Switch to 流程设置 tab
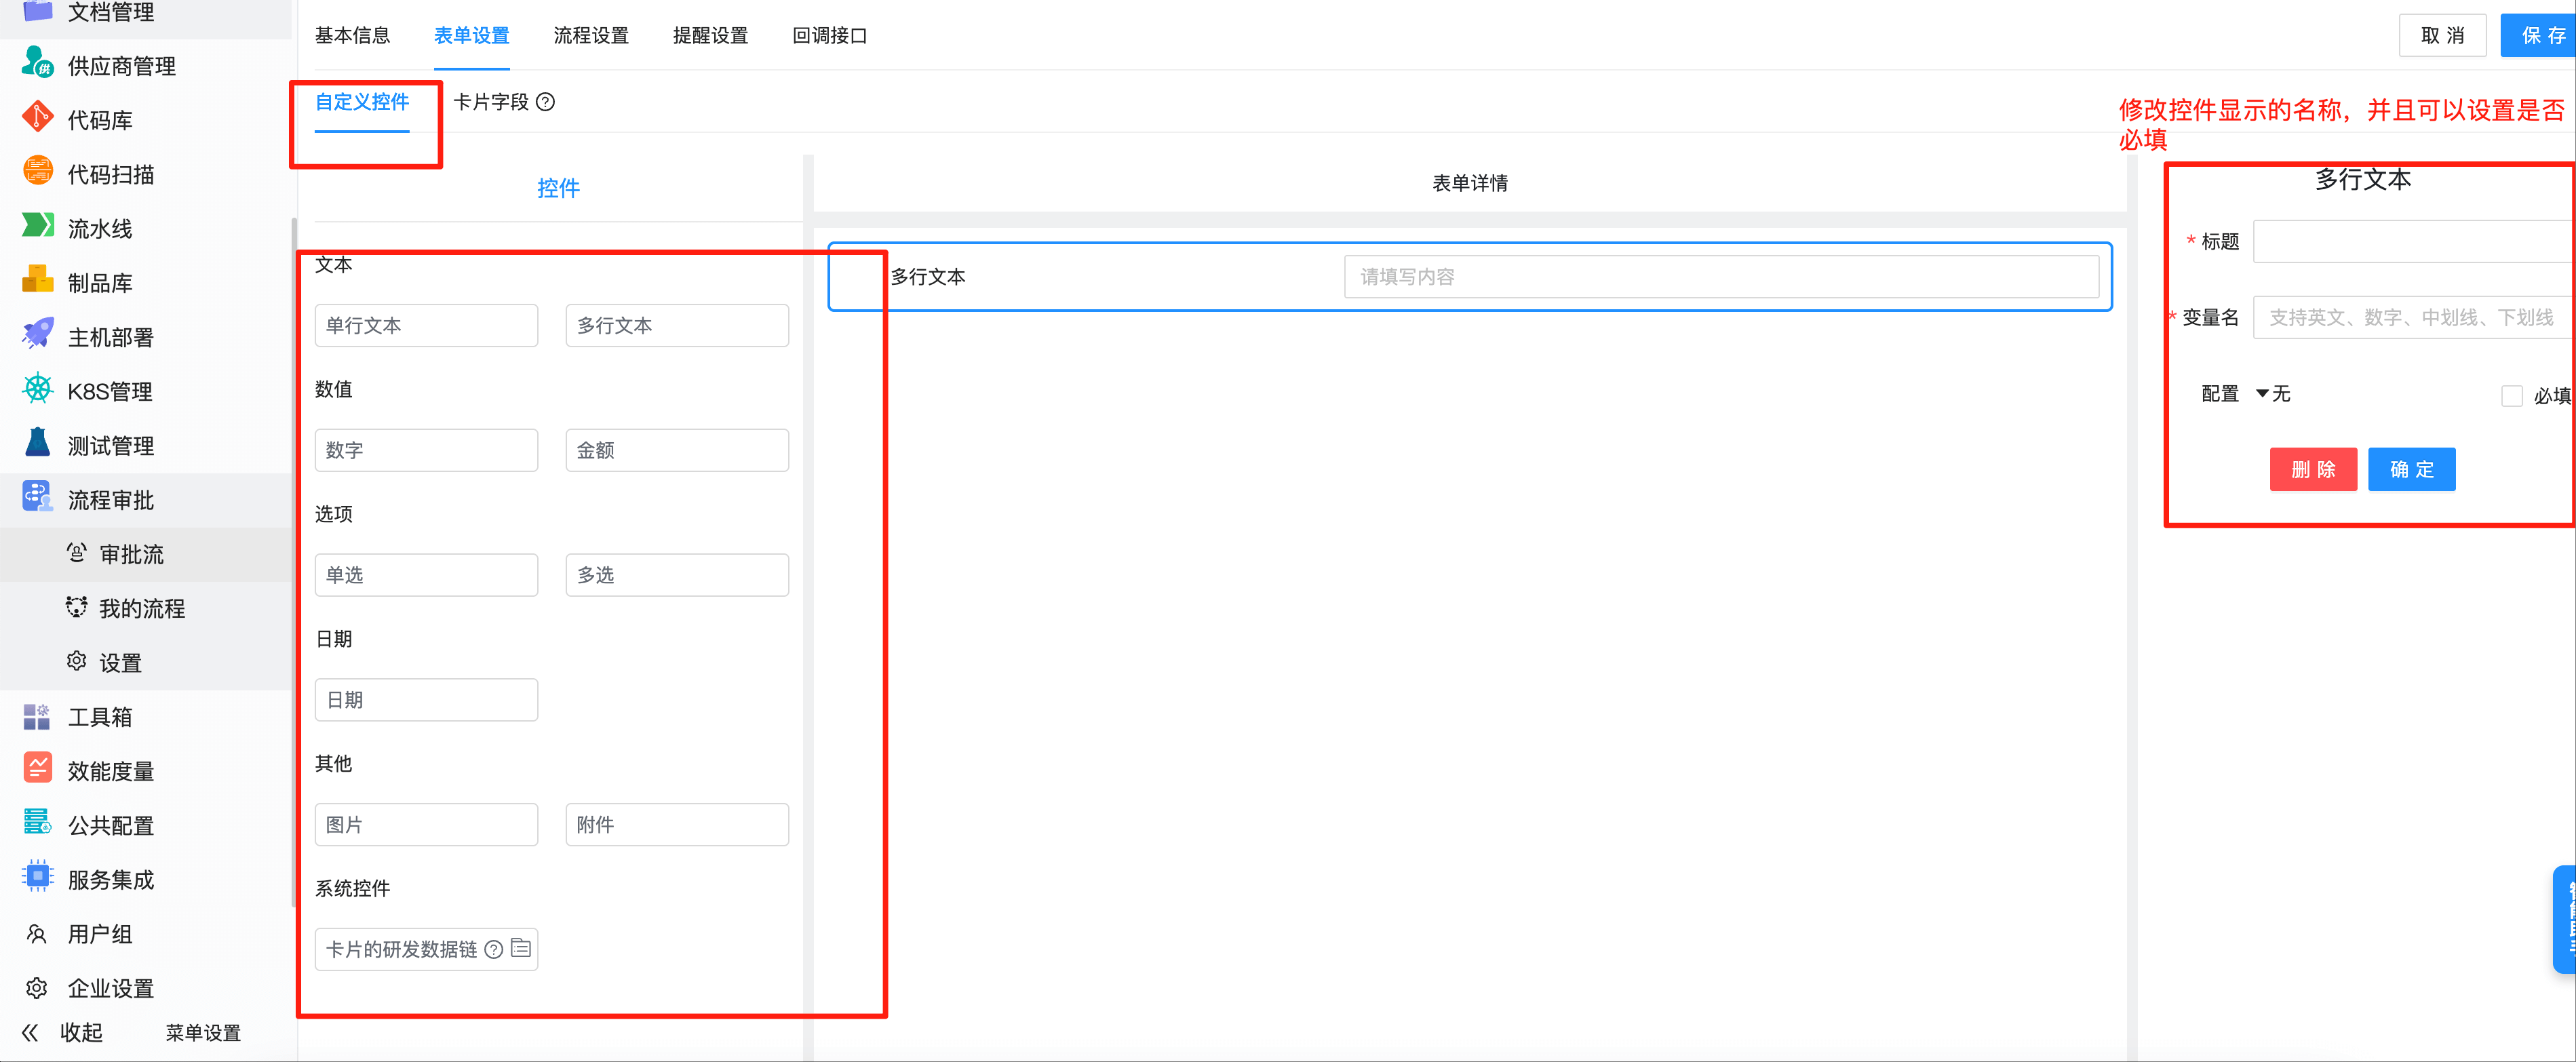 (590, 36)
